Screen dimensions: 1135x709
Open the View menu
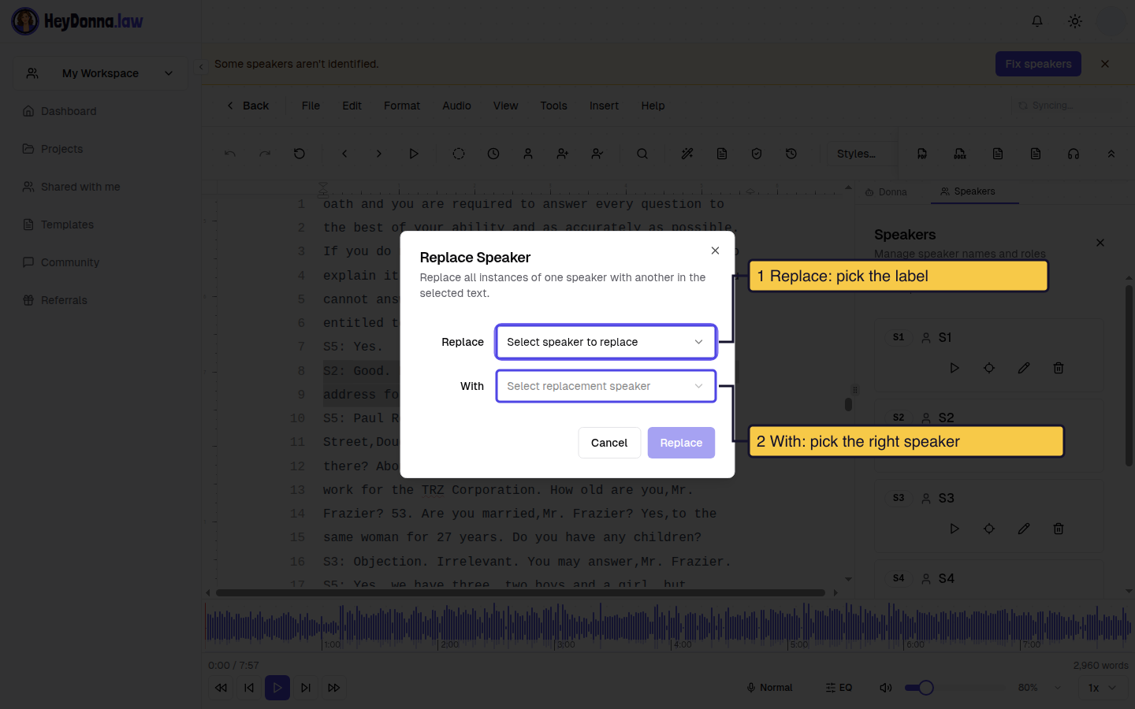505,106
